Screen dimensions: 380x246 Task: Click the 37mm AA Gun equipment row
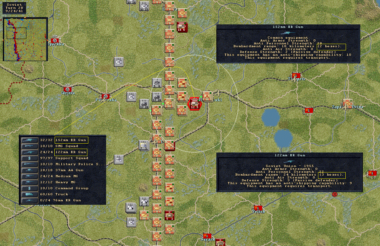[63, 170]
